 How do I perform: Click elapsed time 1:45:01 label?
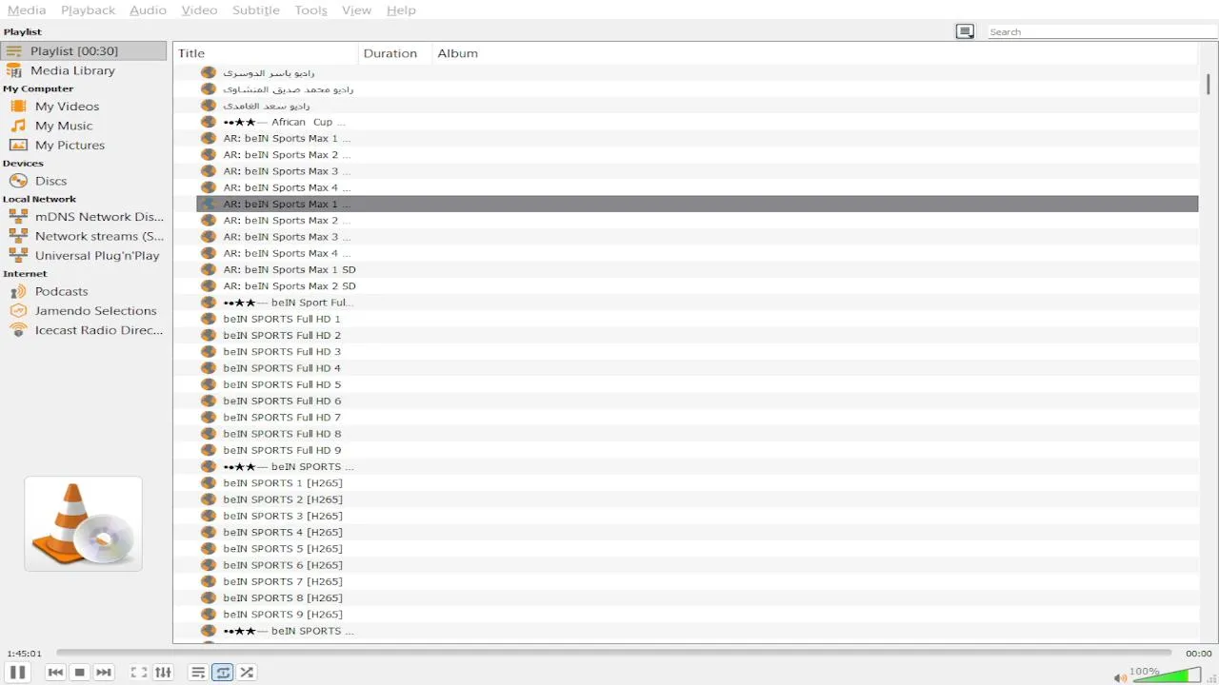click(x=24, y=654)
